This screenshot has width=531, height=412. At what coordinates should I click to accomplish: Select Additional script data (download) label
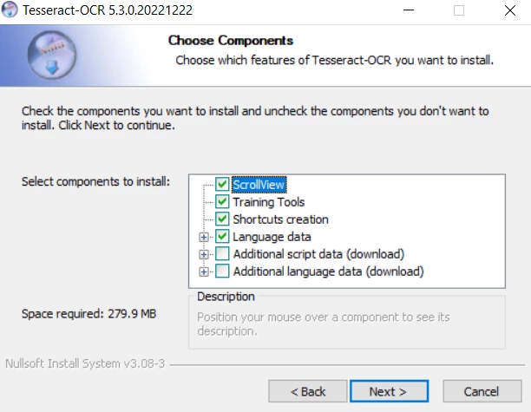pos(318,254)
